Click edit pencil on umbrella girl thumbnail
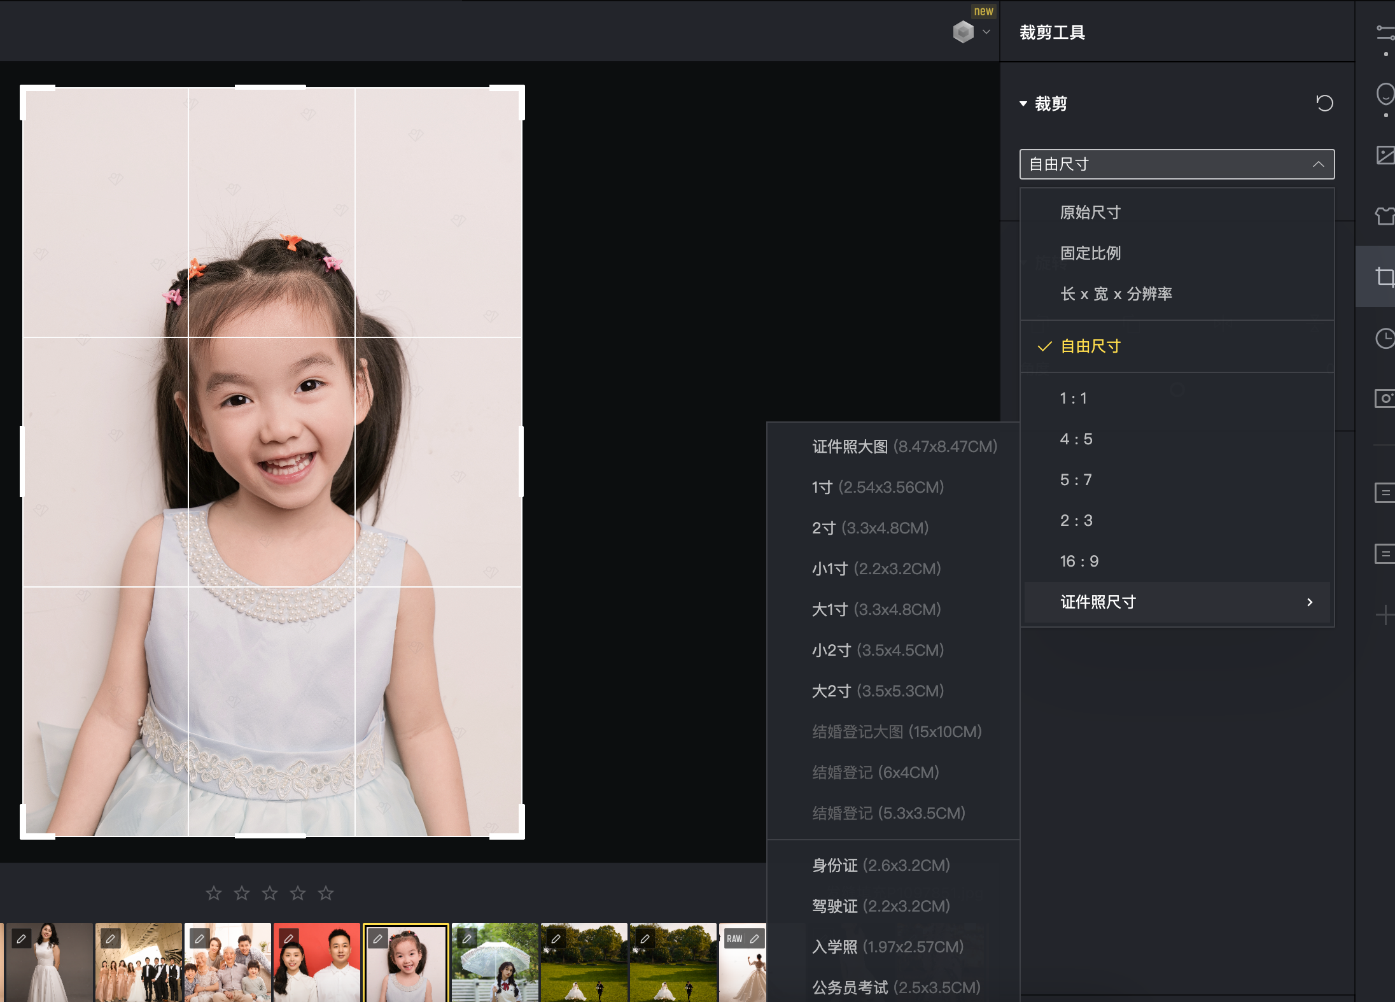This screenshot has height=1002, width=1395. [466, 939]
